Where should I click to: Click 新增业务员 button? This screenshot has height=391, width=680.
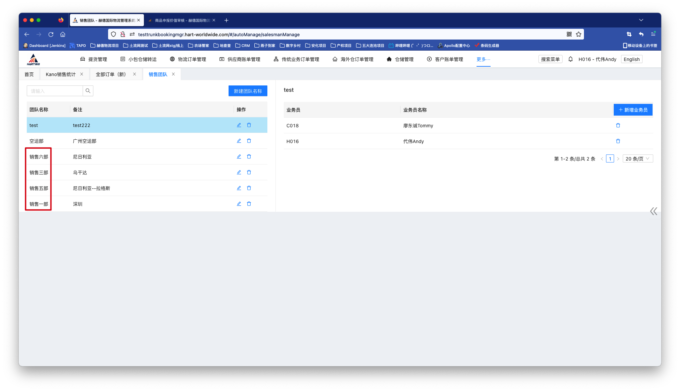(x=633, y=110)
